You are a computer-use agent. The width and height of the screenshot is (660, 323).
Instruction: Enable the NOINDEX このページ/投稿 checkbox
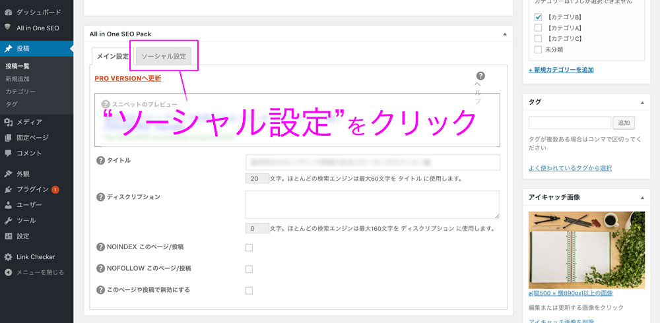pos(249,248)
